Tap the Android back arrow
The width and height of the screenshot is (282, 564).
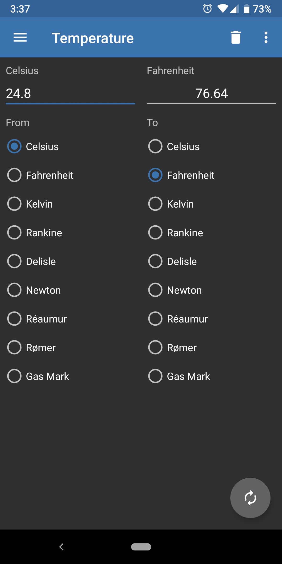(x=62, y=547)
